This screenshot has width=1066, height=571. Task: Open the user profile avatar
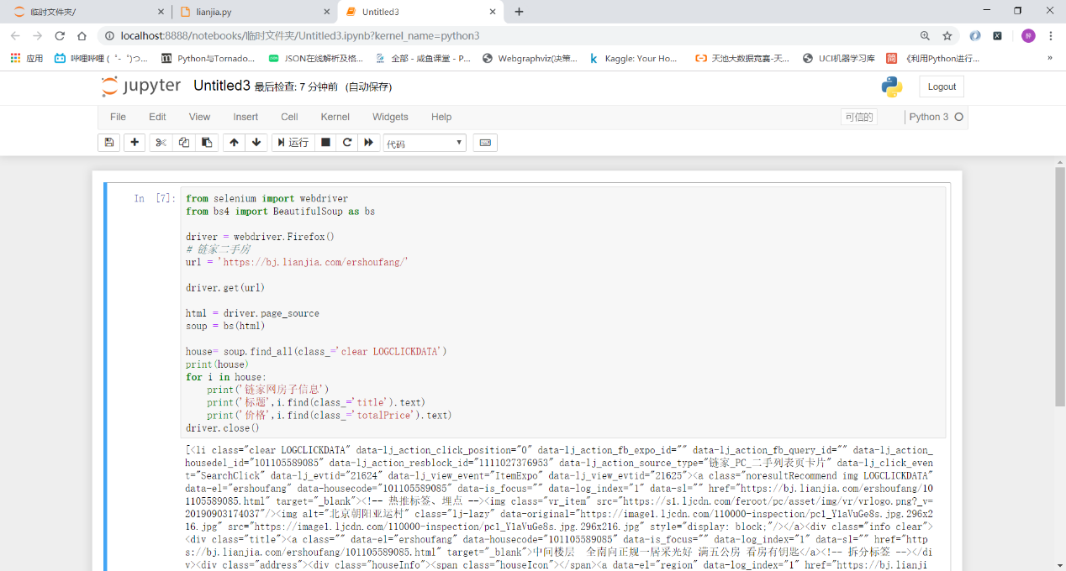point(1028,36)
